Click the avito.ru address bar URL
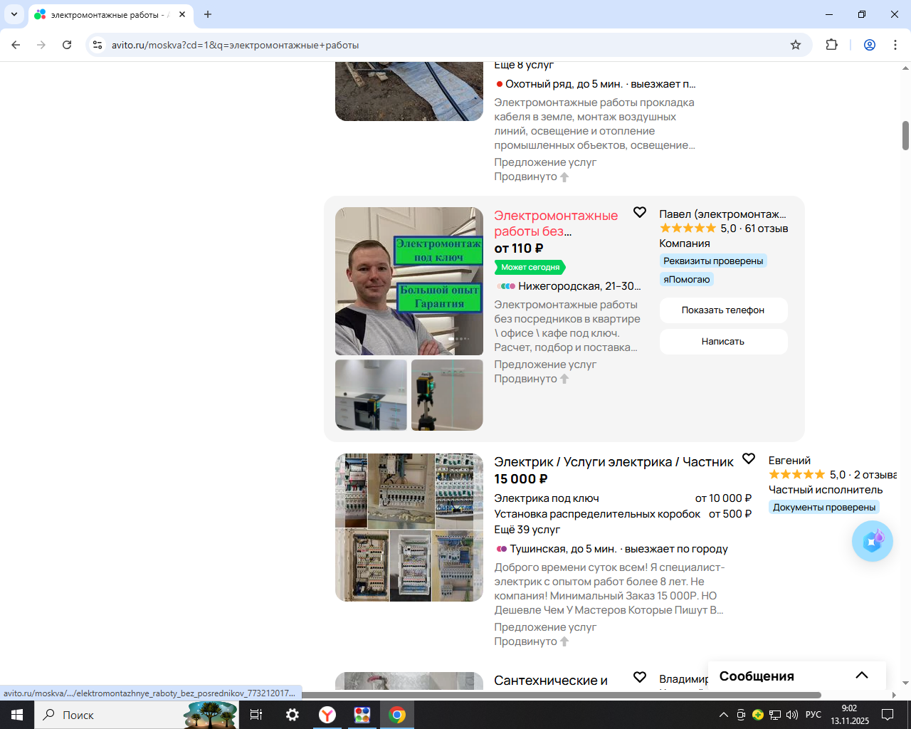The image size is (911, 729). [x=235, y=45]
